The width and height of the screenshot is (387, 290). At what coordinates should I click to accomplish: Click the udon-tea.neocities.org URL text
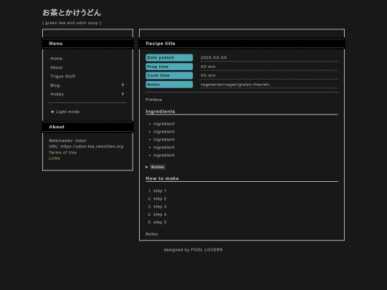[92, 147]
